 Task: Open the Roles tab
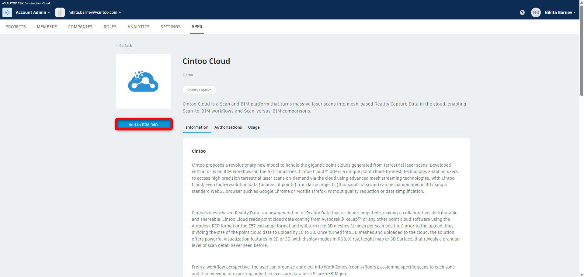110,27
